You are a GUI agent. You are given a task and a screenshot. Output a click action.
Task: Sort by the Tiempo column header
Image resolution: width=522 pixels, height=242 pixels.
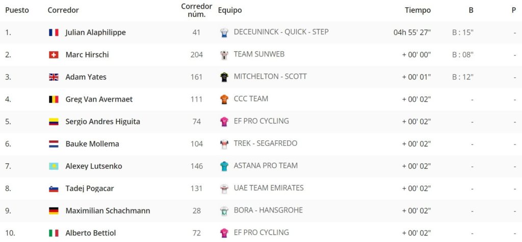pyautogui.click(x=417, y=10)
